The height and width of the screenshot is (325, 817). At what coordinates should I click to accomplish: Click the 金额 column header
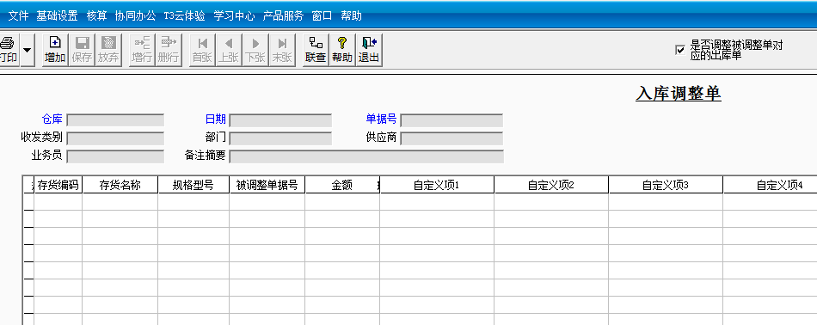pos(341,185)
